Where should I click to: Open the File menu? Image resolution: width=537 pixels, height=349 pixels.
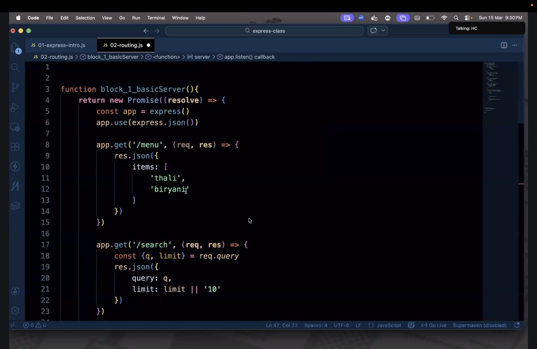50,18
